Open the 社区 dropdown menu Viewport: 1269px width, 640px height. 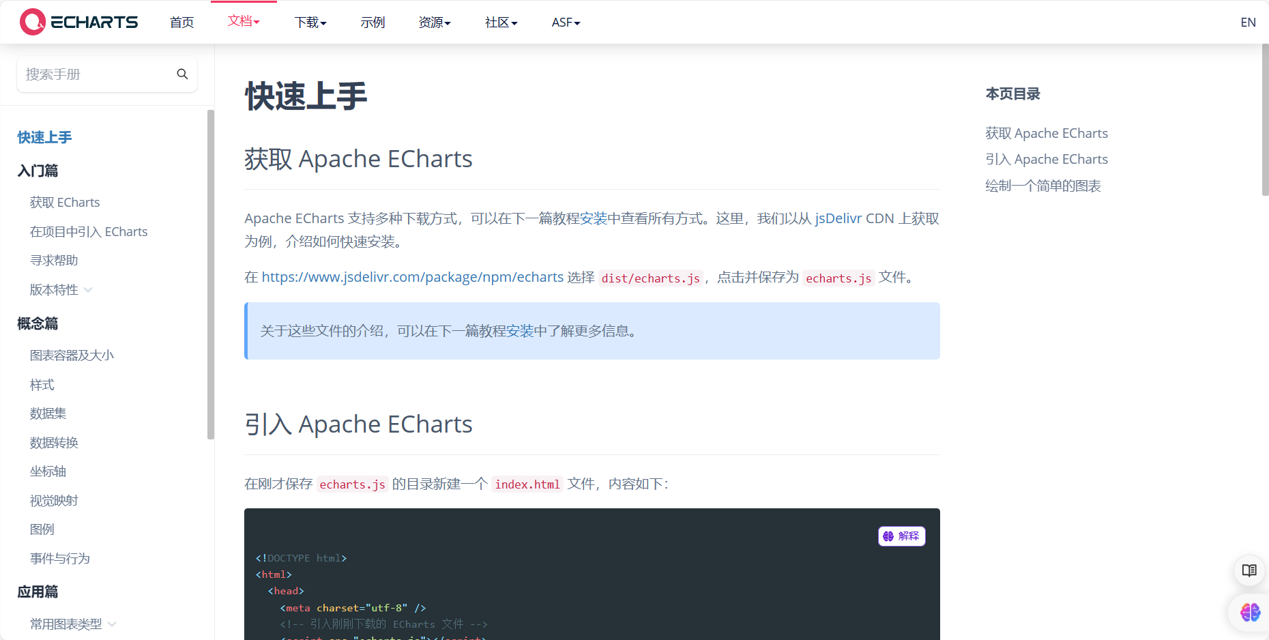coord(501,21)
